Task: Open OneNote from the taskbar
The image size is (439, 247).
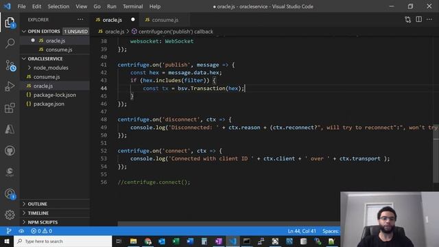Action: (218, 241)
